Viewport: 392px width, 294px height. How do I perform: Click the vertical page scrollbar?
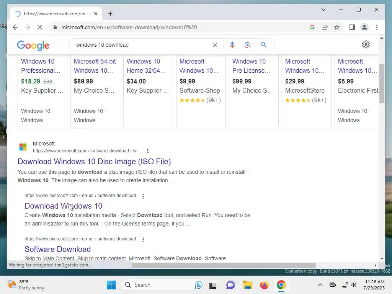click(382, 83)
